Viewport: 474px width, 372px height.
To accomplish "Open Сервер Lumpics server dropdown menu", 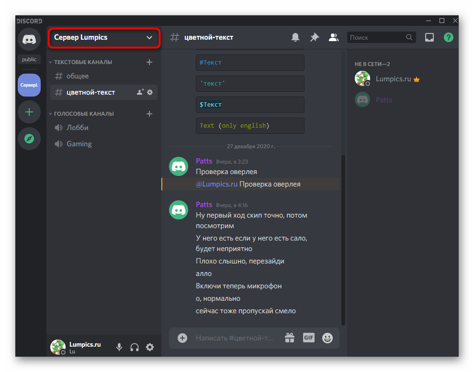I will 104,37.
